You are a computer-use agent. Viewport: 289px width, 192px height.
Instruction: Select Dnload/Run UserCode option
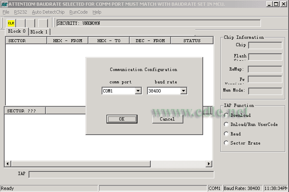[x=226, y=124]
